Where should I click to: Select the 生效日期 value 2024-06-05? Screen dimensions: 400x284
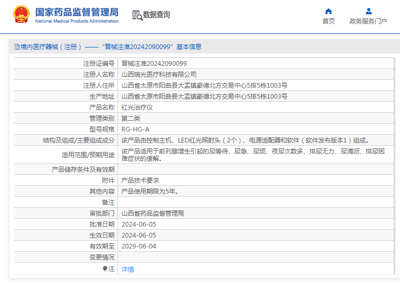point(138,235)
